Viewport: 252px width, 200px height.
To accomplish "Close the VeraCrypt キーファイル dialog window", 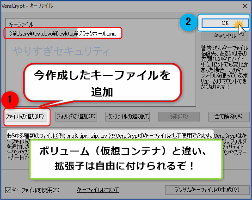I will coord(245,6).
